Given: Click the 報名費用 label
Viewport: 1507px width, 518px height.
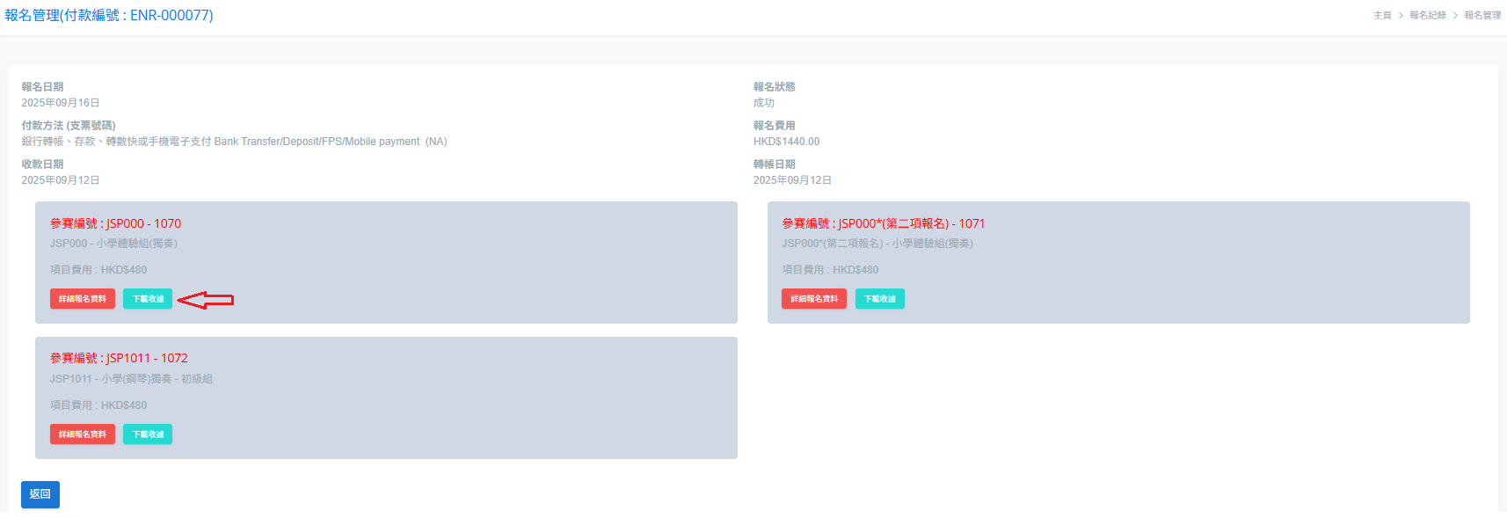Looking at the screenshot, I should (x=774, y=126).
